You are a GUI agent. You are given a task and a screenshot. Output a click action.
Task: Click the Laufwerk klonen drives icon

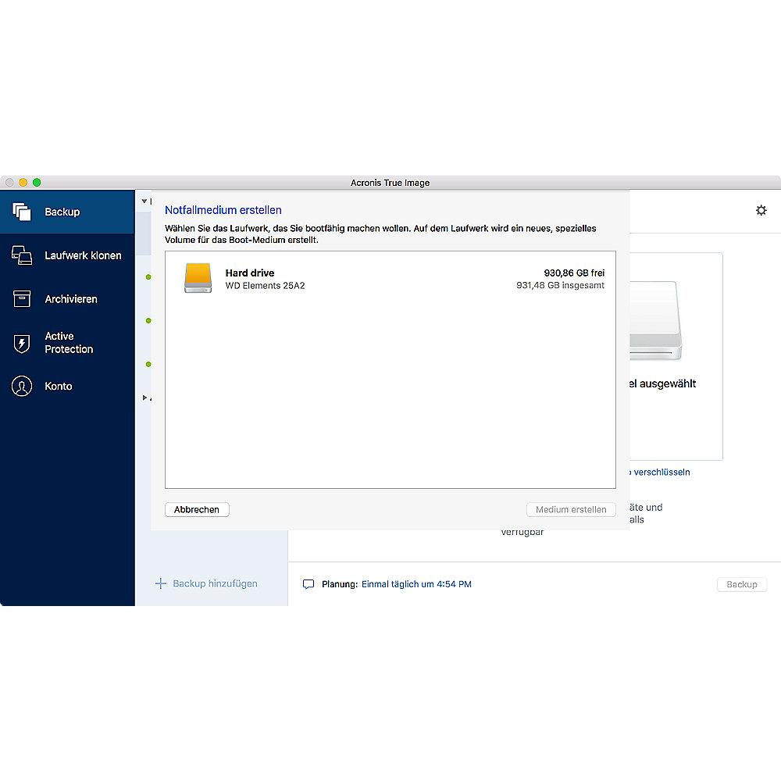[22, 255]
